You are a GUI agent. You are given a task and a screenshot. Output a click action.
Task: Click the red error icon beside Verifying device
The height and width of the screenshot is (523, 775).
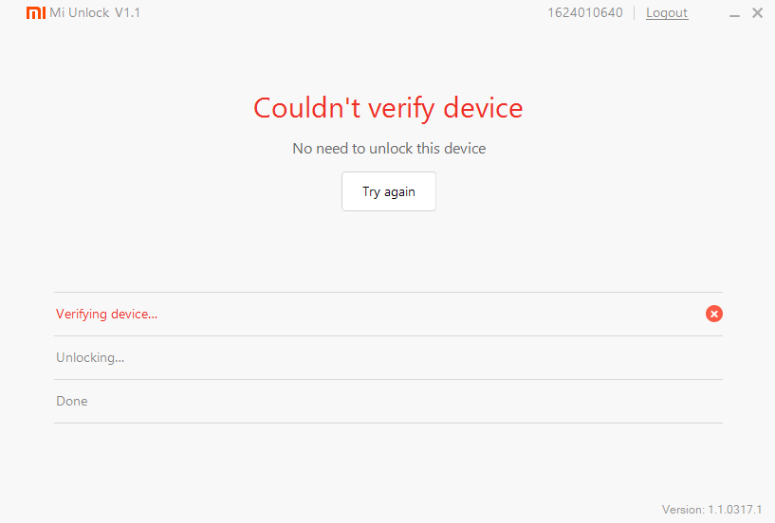(x=714, y=314)
